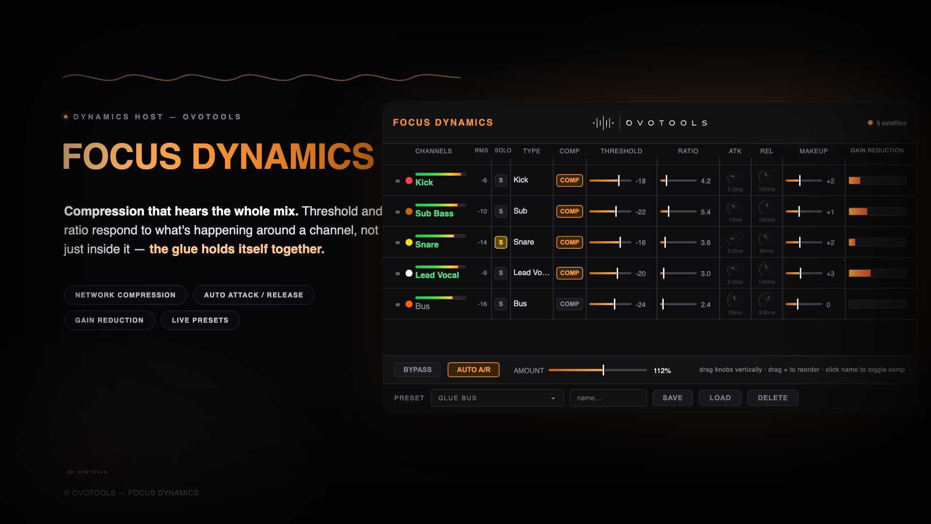Screen dimensions: 931x524
Task: Adjust the Kick threshold slider at -18
Action: [610, 180]
